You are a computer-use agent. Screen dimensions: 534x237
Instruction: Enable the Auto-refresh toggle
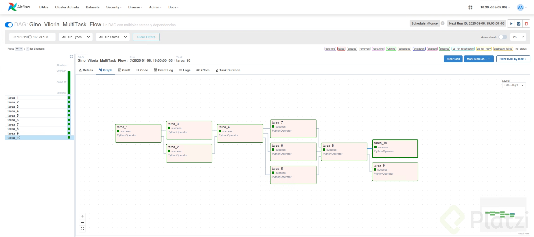pyautogui.click(x=502, y=37)
